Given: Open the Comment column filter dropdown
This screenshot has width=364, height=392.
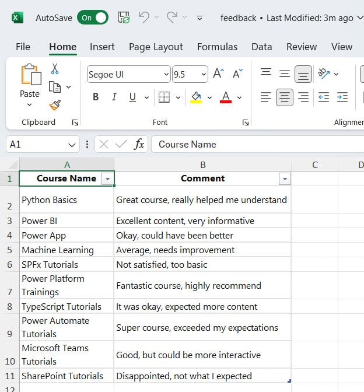Looking at the screenshot, I should (285, 179).
